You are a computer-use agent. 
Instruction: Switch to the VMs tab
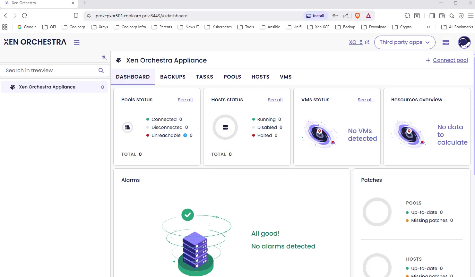pos(286,77)
